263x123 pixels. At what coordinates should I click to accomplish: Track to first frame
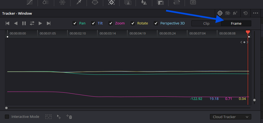pyautogui.click(x=7, y=23)
